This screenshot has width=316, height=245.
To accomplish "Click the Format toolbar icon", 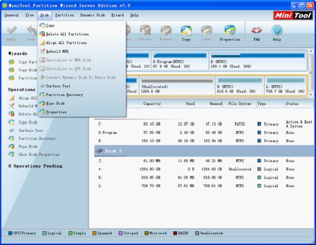I will [x=166, y=30].
